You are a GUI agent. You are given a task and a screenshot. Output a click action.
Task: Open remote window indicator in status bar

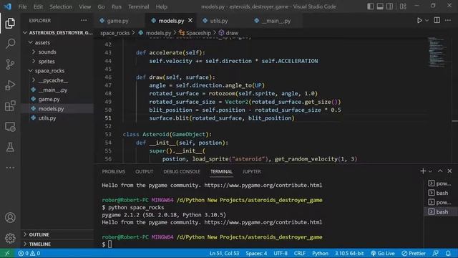7,253
